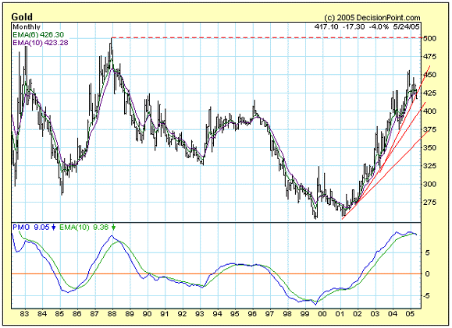Click the 93 year label on the time axis

[x=200, y=313]
